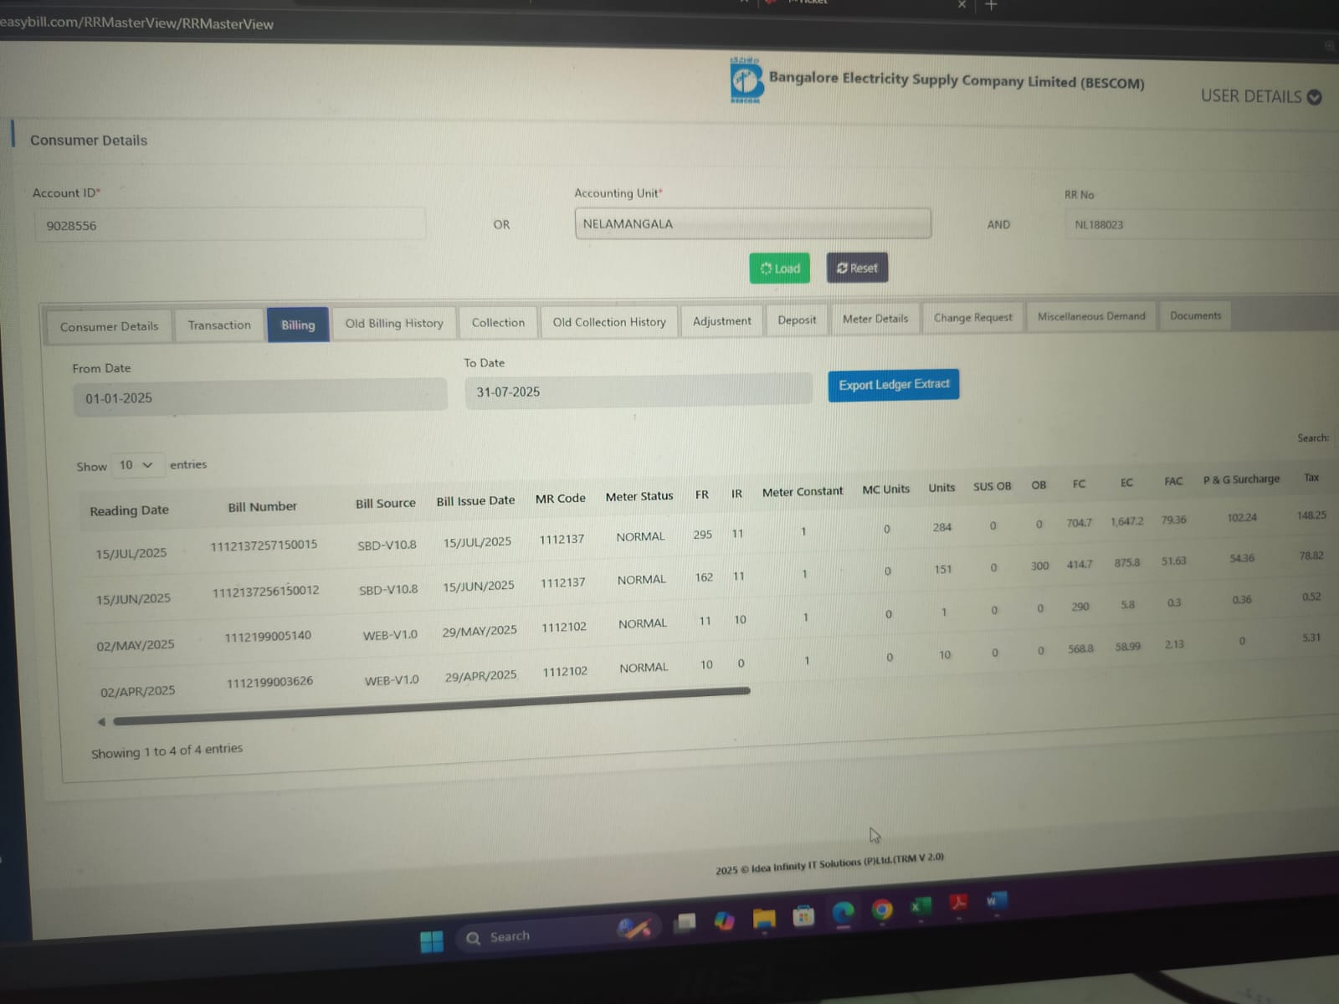This screenshot has width=1339, height=1004.
Task: Click the From Date field
Action: [x=260, y=397]
